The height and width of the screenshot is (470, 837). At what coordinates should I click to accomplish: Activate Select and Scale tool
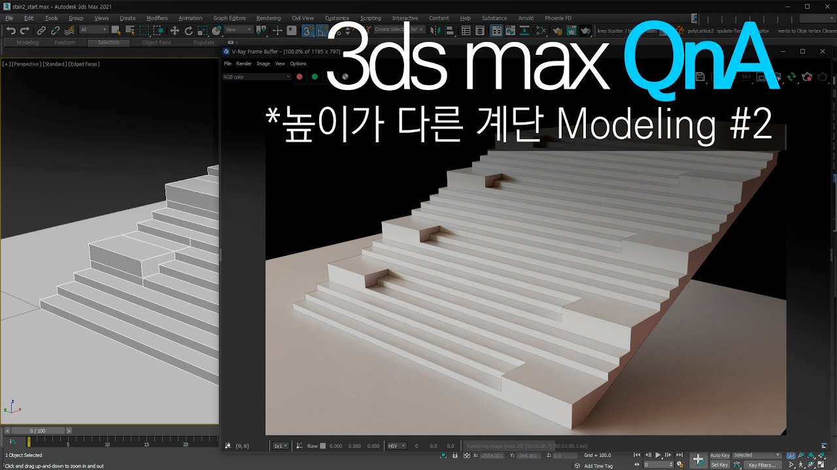coord(203,30)
